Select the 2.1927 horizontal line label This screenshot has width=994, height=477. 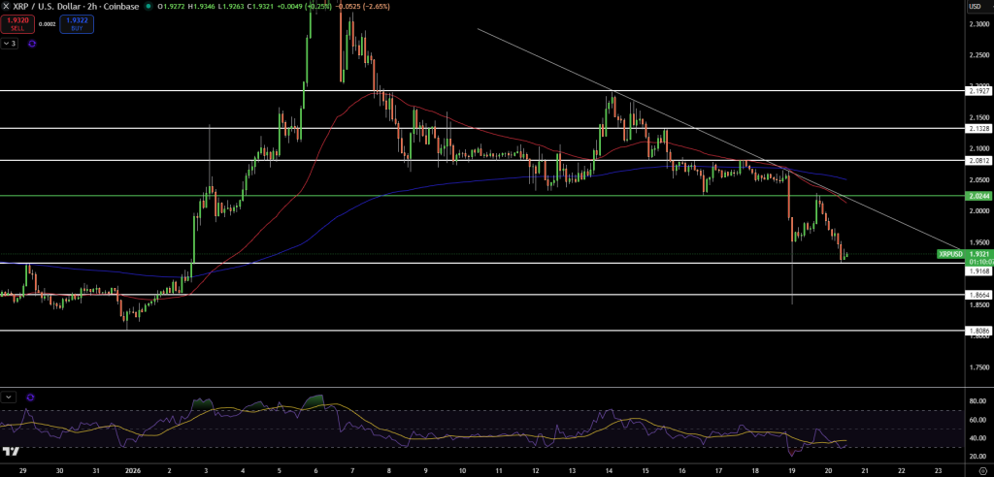[x=980, y=91]
